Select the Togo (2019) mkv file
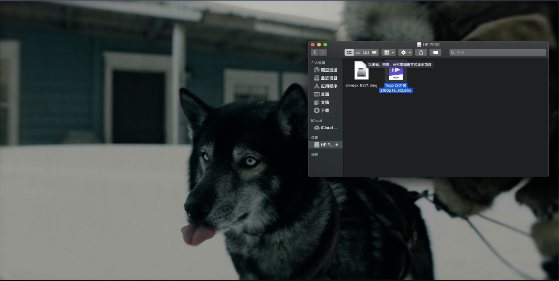The height and width of the screenshot is (281, 559). point(396,77)
